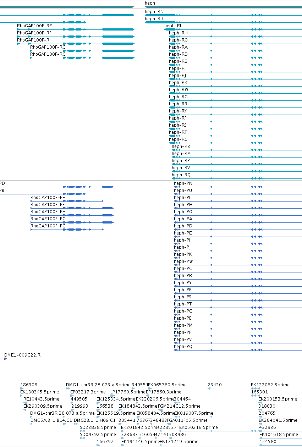Click the heph-PT protein label
The width and height of the screenshot is (302, 447).
pyautogui.click(x=183, y=304)
